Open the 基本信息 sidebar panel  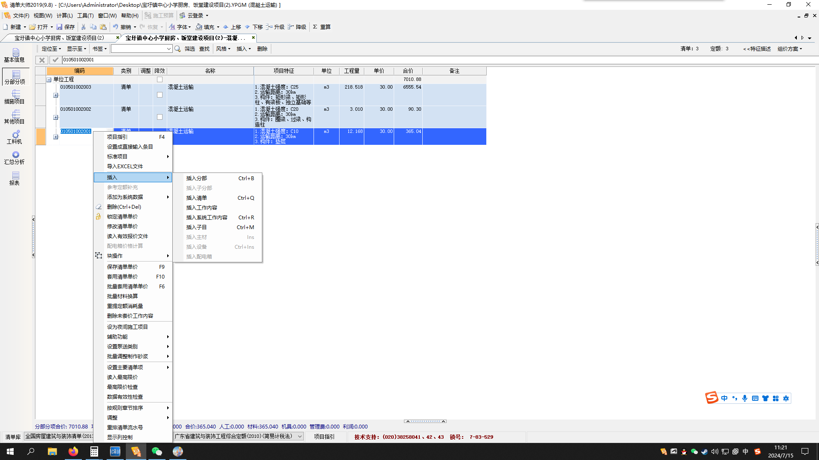click(x=14, y=55)
